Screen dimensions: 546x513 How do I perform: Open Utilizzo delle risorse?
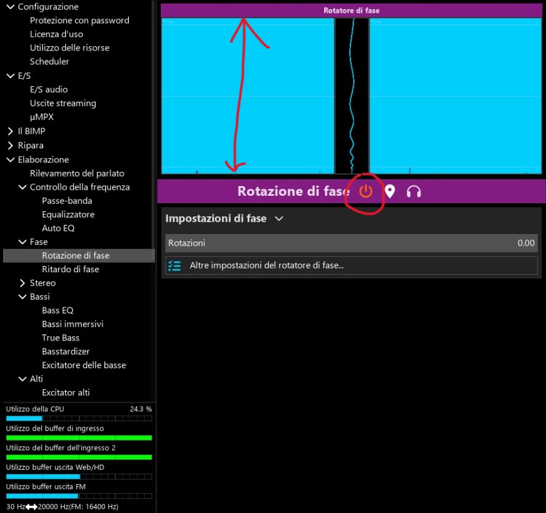70,47
